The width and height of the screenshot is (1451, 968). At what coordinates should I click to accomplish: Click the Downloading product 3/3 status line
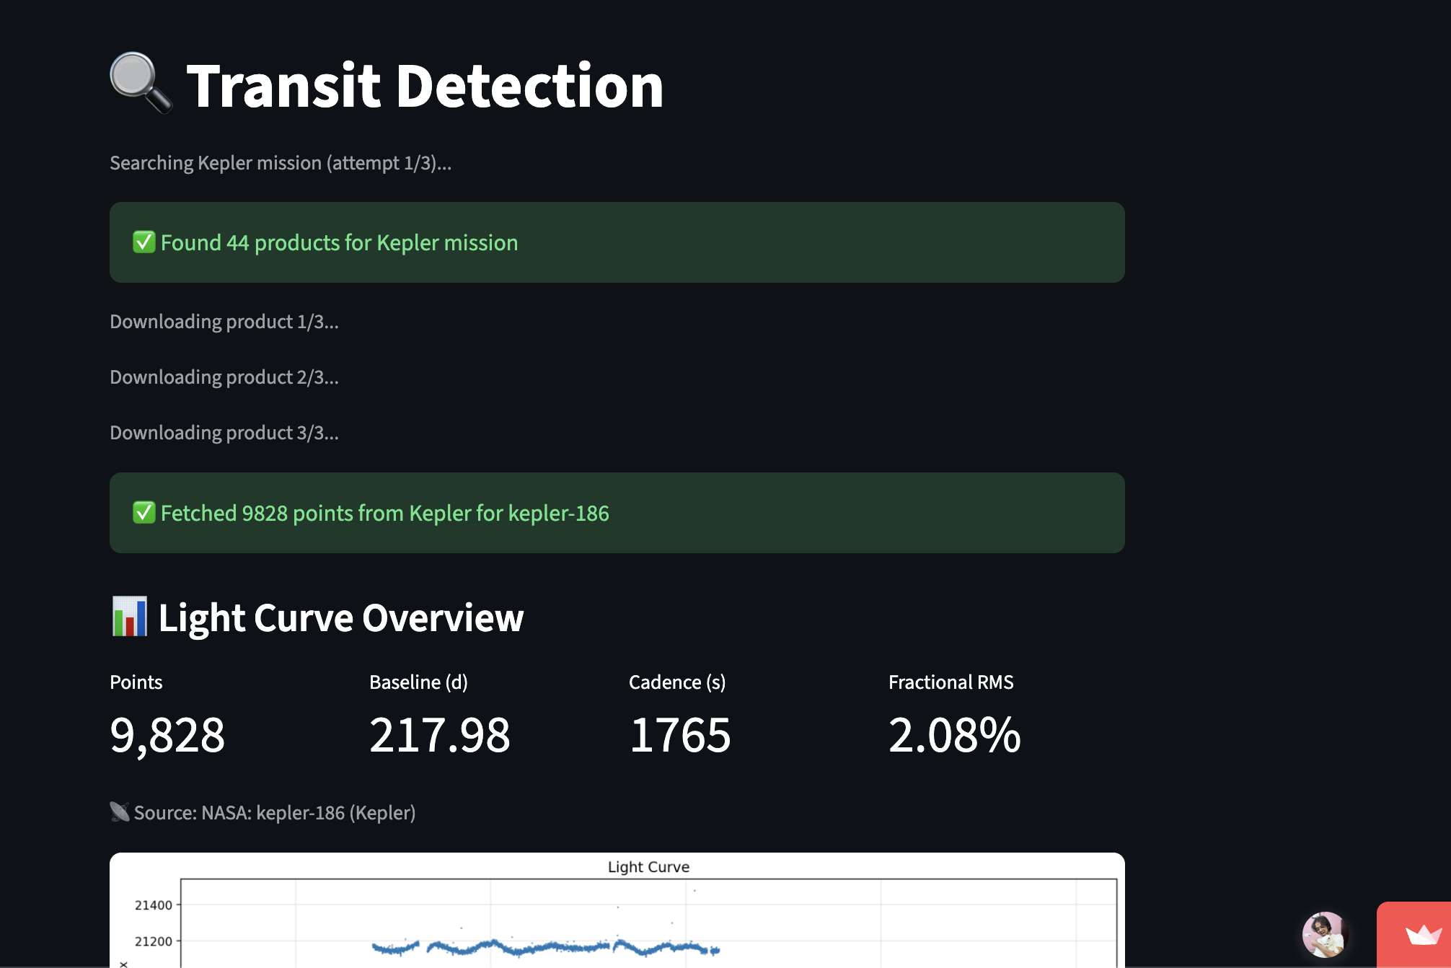[224, 433]
